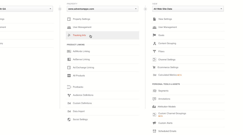The width and height of the screenshot is (243, 135).
Task: Open the All Web Site Data view dropdown
Action: tap(188, 9)
